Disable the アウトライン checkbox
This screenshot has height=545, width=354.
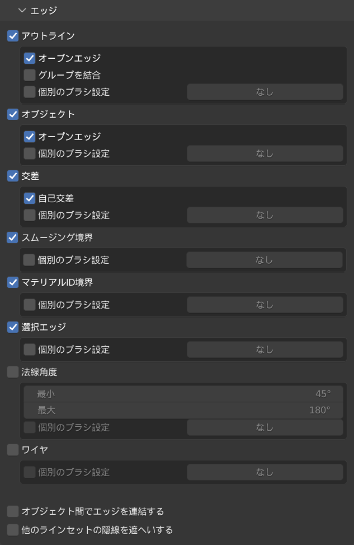point(13,36)
